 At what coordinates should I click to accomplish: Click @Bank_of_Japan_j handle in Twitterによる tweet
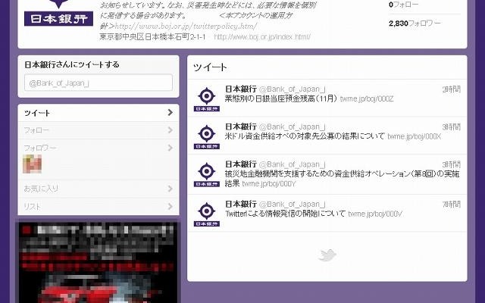[292, 205]
